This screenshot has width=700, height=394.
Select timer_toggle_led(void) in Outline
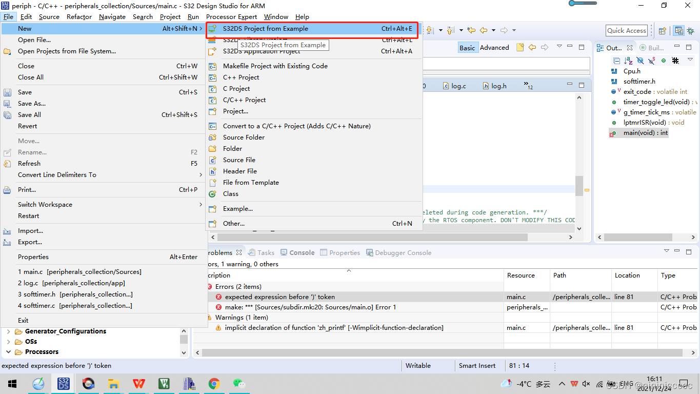point(656,102)
